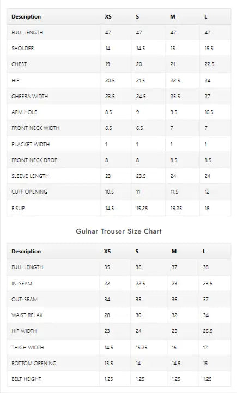Click the Gulnar Trouser Size Chart heading

[119, 231]
